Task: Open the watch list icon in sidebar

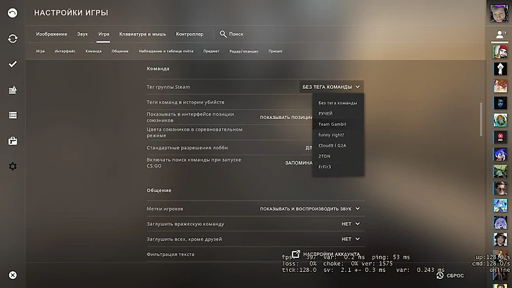Action: click(x=13, y=115)
